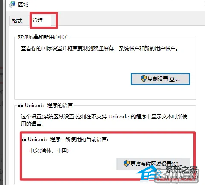Click empty title bar area right of 区域
The height and width of the screenshot is (185, 205).
click(115, 5)
